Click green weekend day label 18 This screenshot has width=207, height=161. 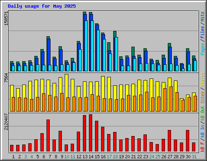tap(115, 157)
